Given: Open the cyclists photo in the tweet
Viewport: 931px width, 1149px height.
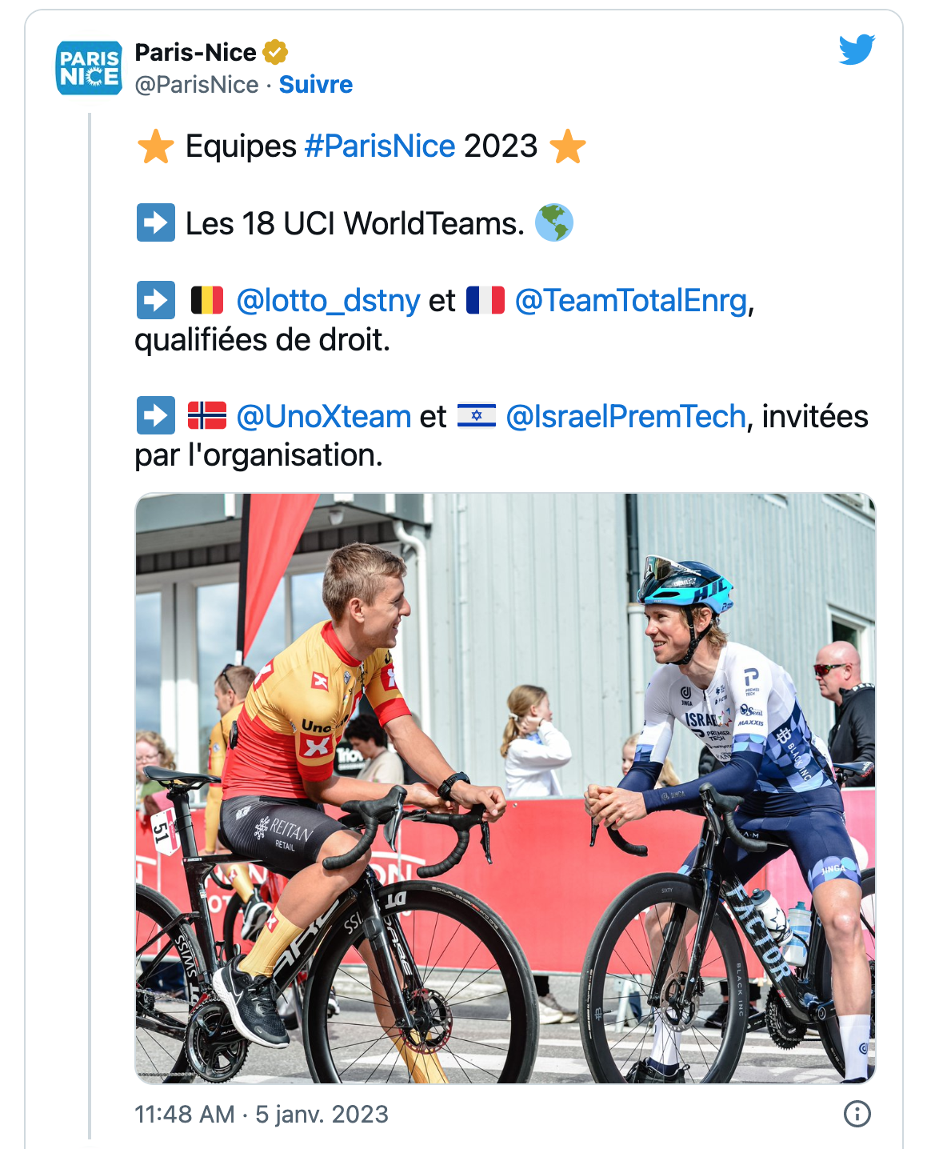Looking at the screenshot, I should click(x=505, y=788).
